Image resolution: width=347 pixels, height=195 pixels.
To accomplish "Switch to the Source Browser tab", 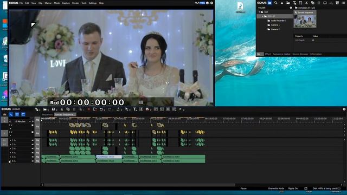I will click(300, 54).
